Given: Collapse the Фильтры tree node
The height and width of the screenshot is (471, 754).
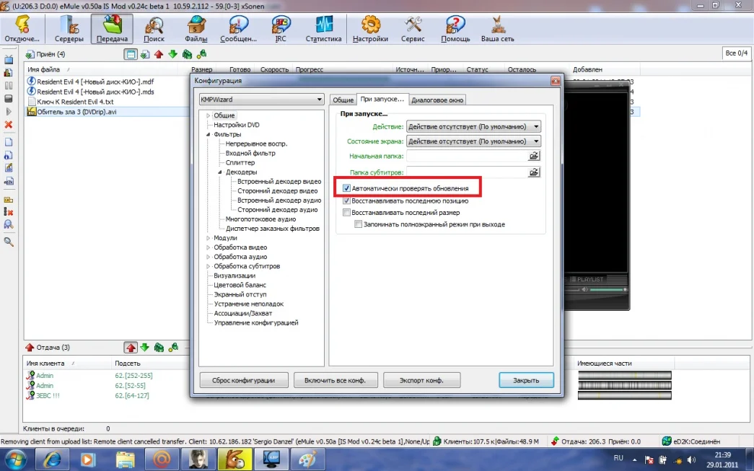Looking at the screenshot, I should tap(209, 135).
